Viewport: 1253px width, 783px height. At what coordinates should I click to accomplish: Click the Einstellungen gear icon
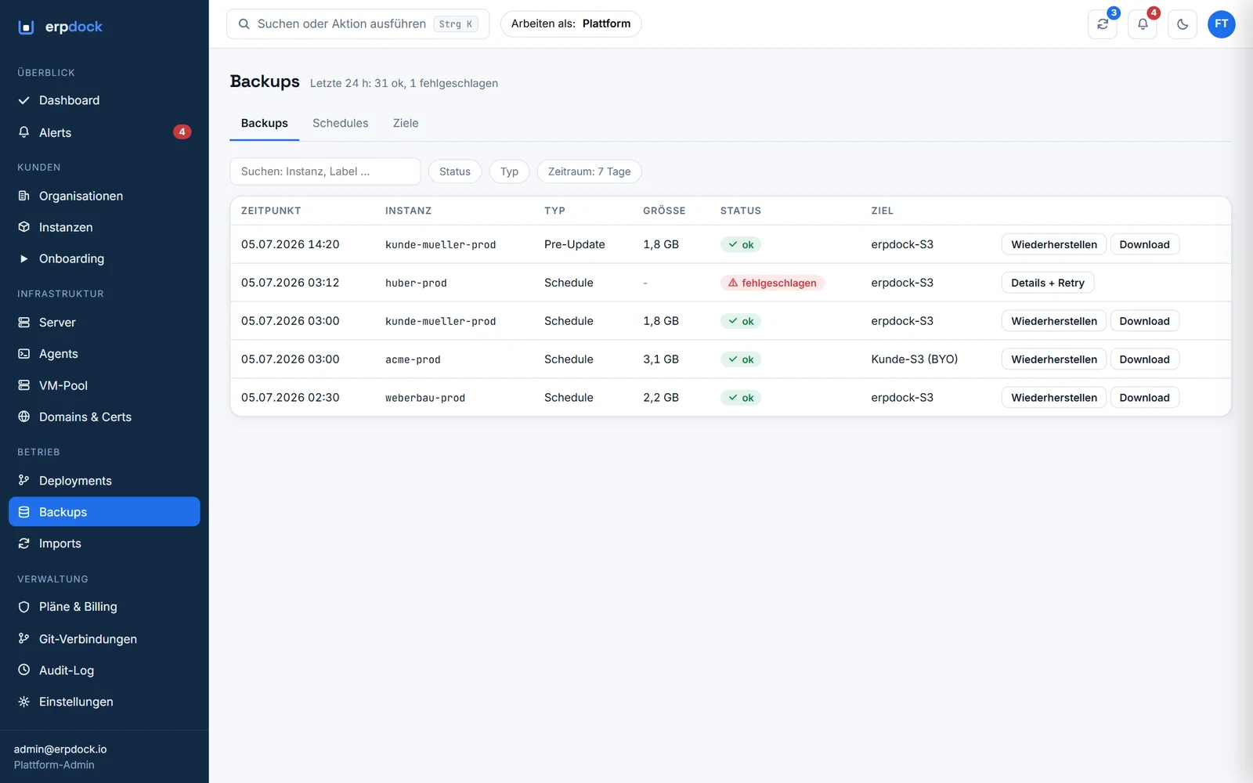point(24,702)
